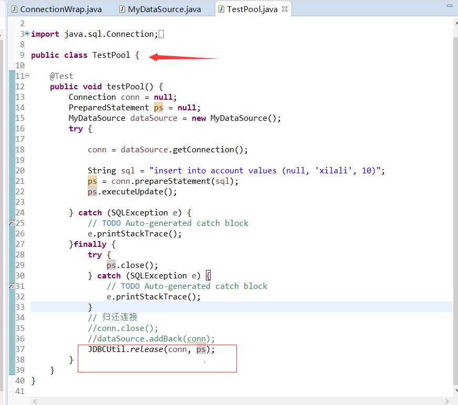Click ps.executeUpdate() statement
458x405 pixels.
coord(132,192)
